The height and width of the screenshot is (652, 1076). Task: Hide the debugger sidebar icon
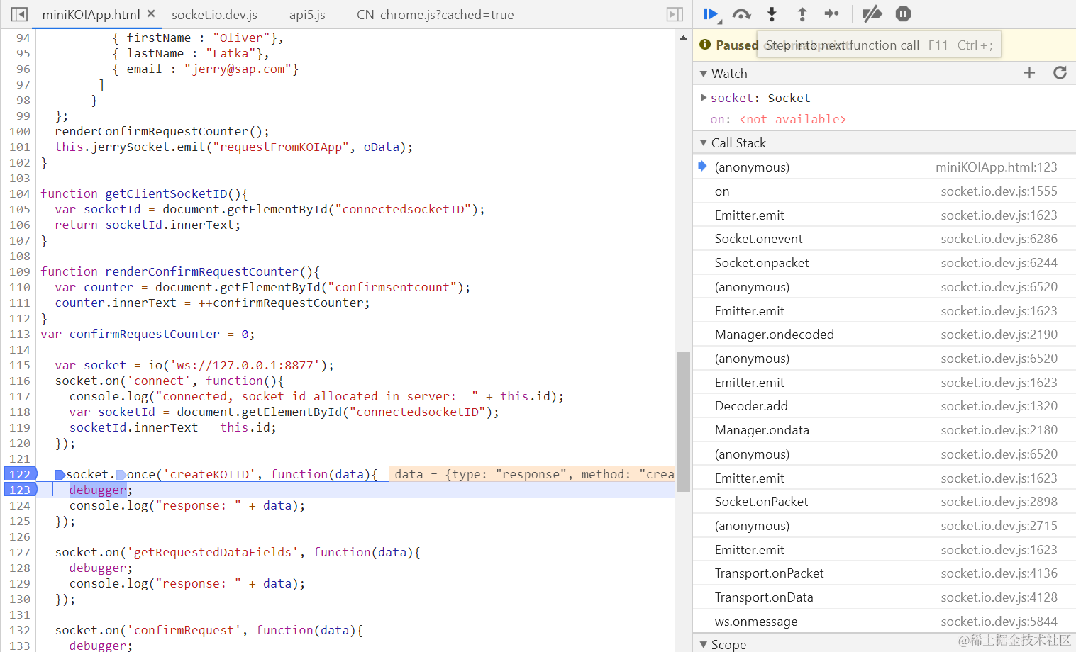pos(675,14)
